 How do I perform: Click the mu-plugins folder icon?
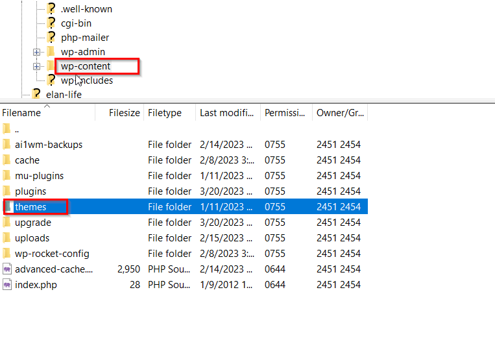(x=6, y=176)
